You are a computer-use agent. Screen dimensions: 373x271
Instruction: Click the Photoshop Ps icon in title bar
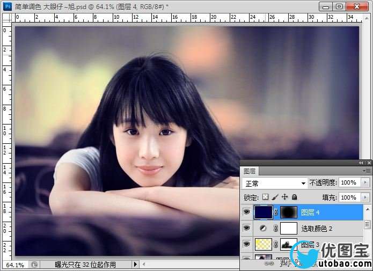[8, 6]
